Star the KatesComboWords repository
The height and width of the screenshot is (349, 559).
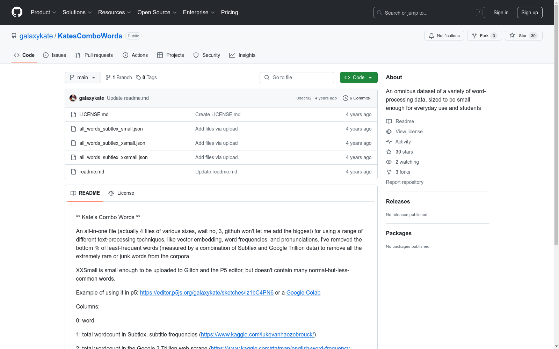click(x=523, y=36)
